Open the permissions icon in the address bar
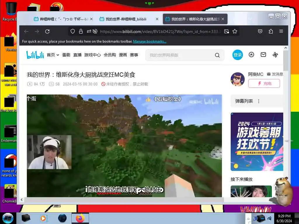 [89, 32]
